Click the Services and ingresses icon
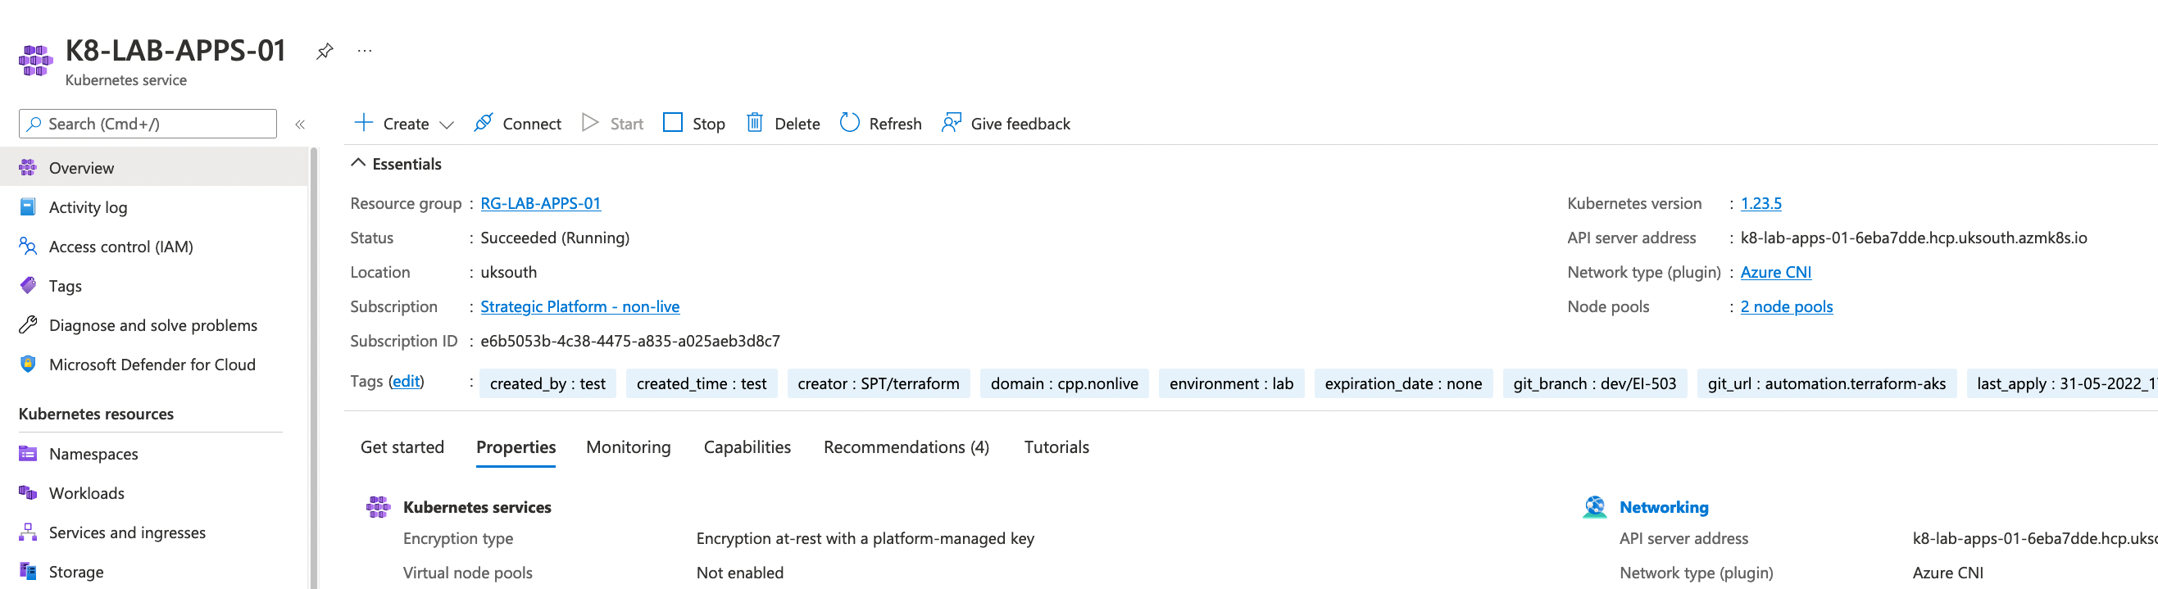 tap(28, 532)
